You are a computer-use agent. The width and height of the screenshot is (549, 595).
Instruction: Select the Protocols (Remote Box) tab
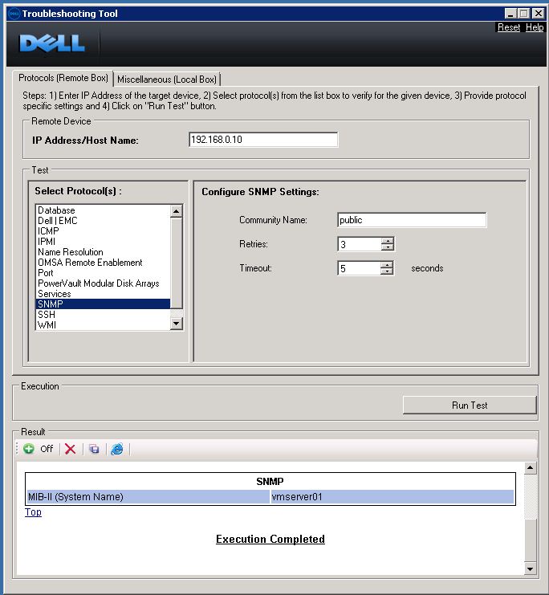click(63, 78)
